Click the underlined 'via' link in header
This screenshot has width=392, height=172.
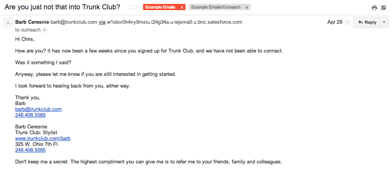tap(102, 22)
